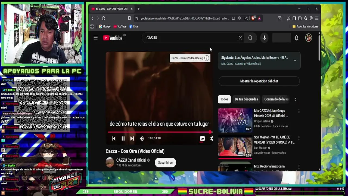Open CAZZU channel avatar
The height and width of the screenshot is (196, 348).
coord(110,163)
